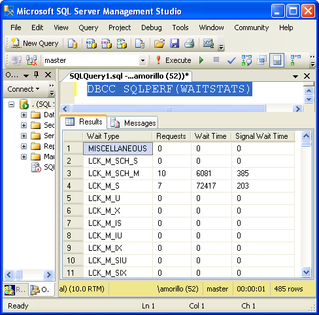Screen dimensions: 319x315
Task: Click the Signal Wait Time column header
Action: 263,136
